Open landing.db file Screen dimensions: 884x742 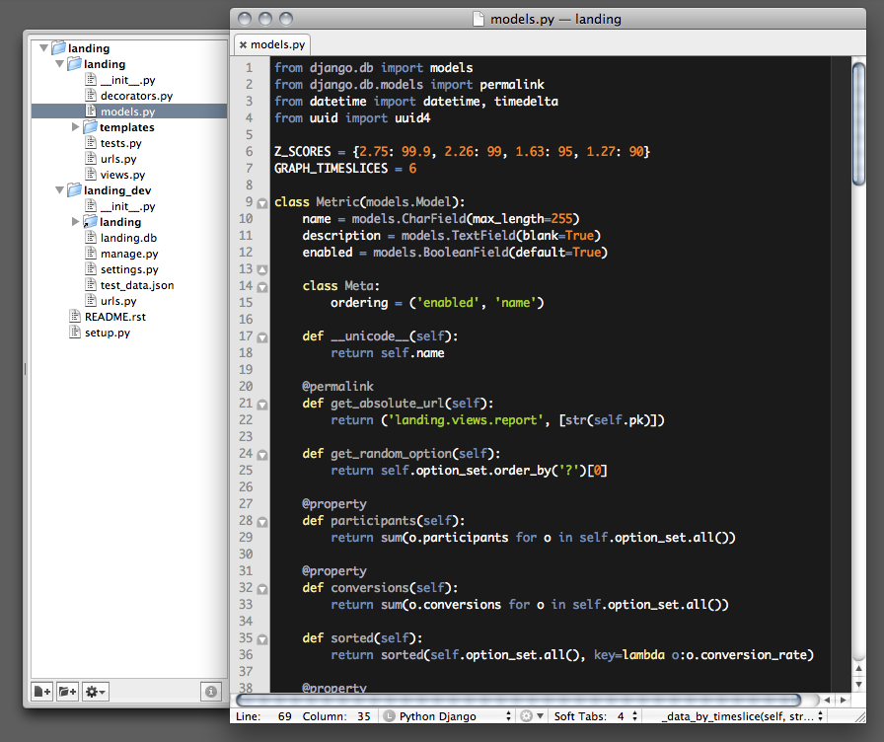click(128, 238)
